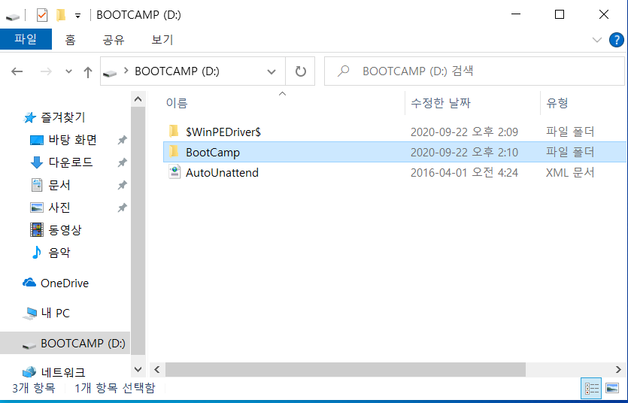This screenshot has height=403, width=628.
Task: Open the 파일 menu tab
Action: pos(26,39)
